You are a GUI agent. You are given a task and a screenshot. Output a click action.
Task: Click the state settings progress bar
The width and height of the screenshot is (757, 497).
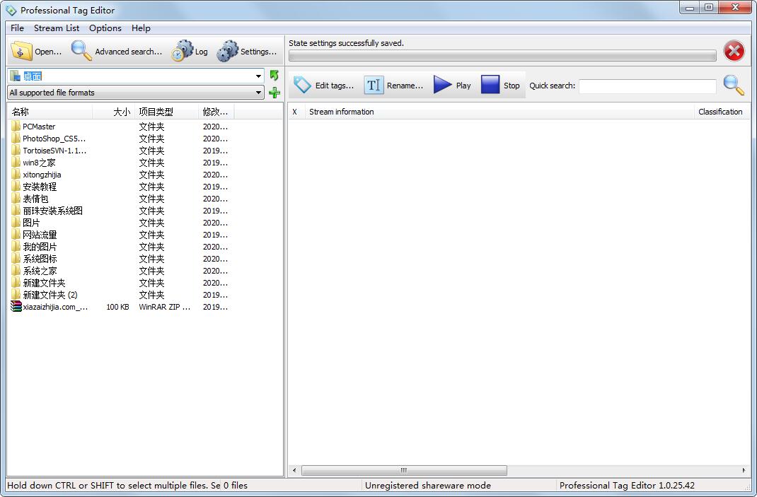[x=502, y=55]
